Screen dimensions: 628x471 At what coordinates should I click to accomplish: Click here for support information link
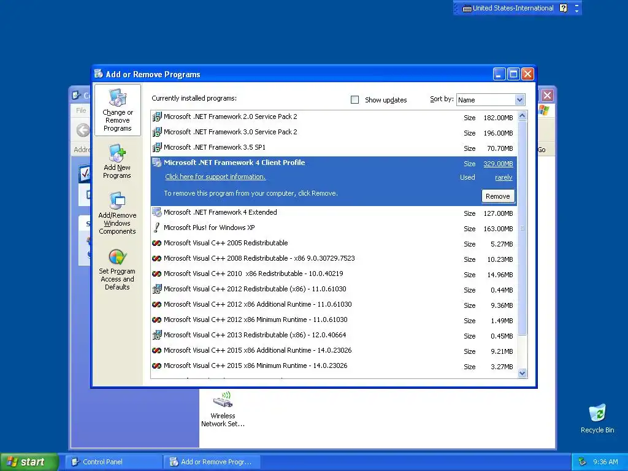tap(215, 177)
